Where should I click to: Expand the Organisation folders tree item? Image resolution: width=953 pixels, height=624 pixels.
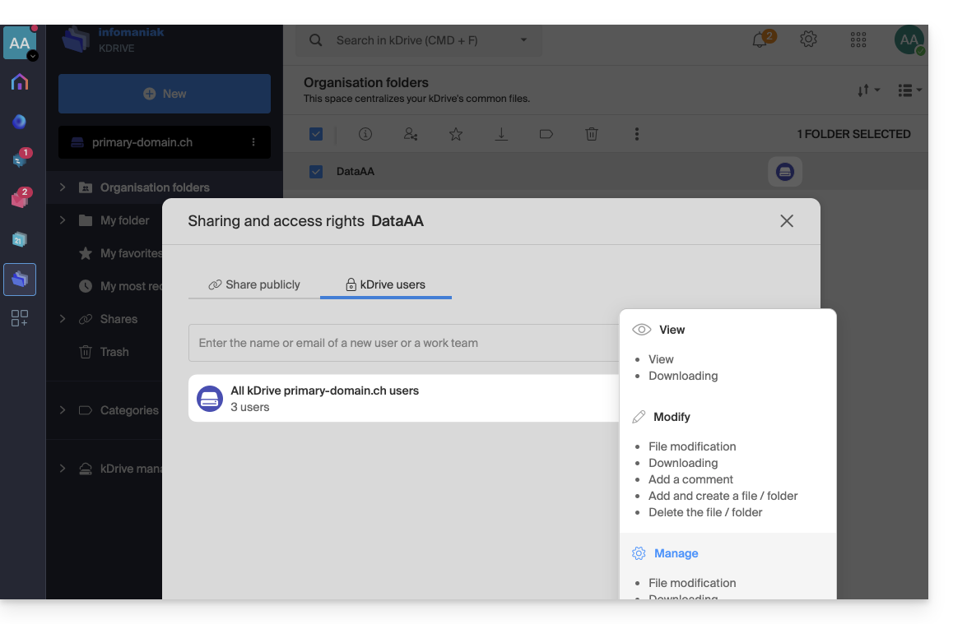[x=63, y=187]
